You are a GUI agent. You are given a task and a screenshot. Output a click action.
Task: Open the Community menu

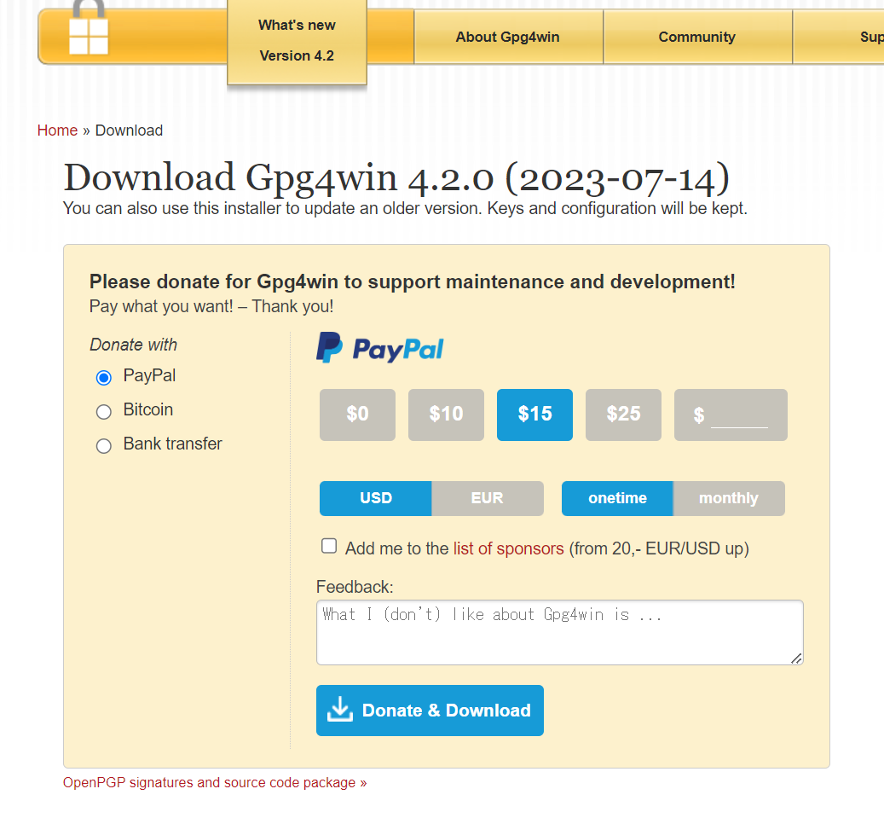(x=697, y=38)
